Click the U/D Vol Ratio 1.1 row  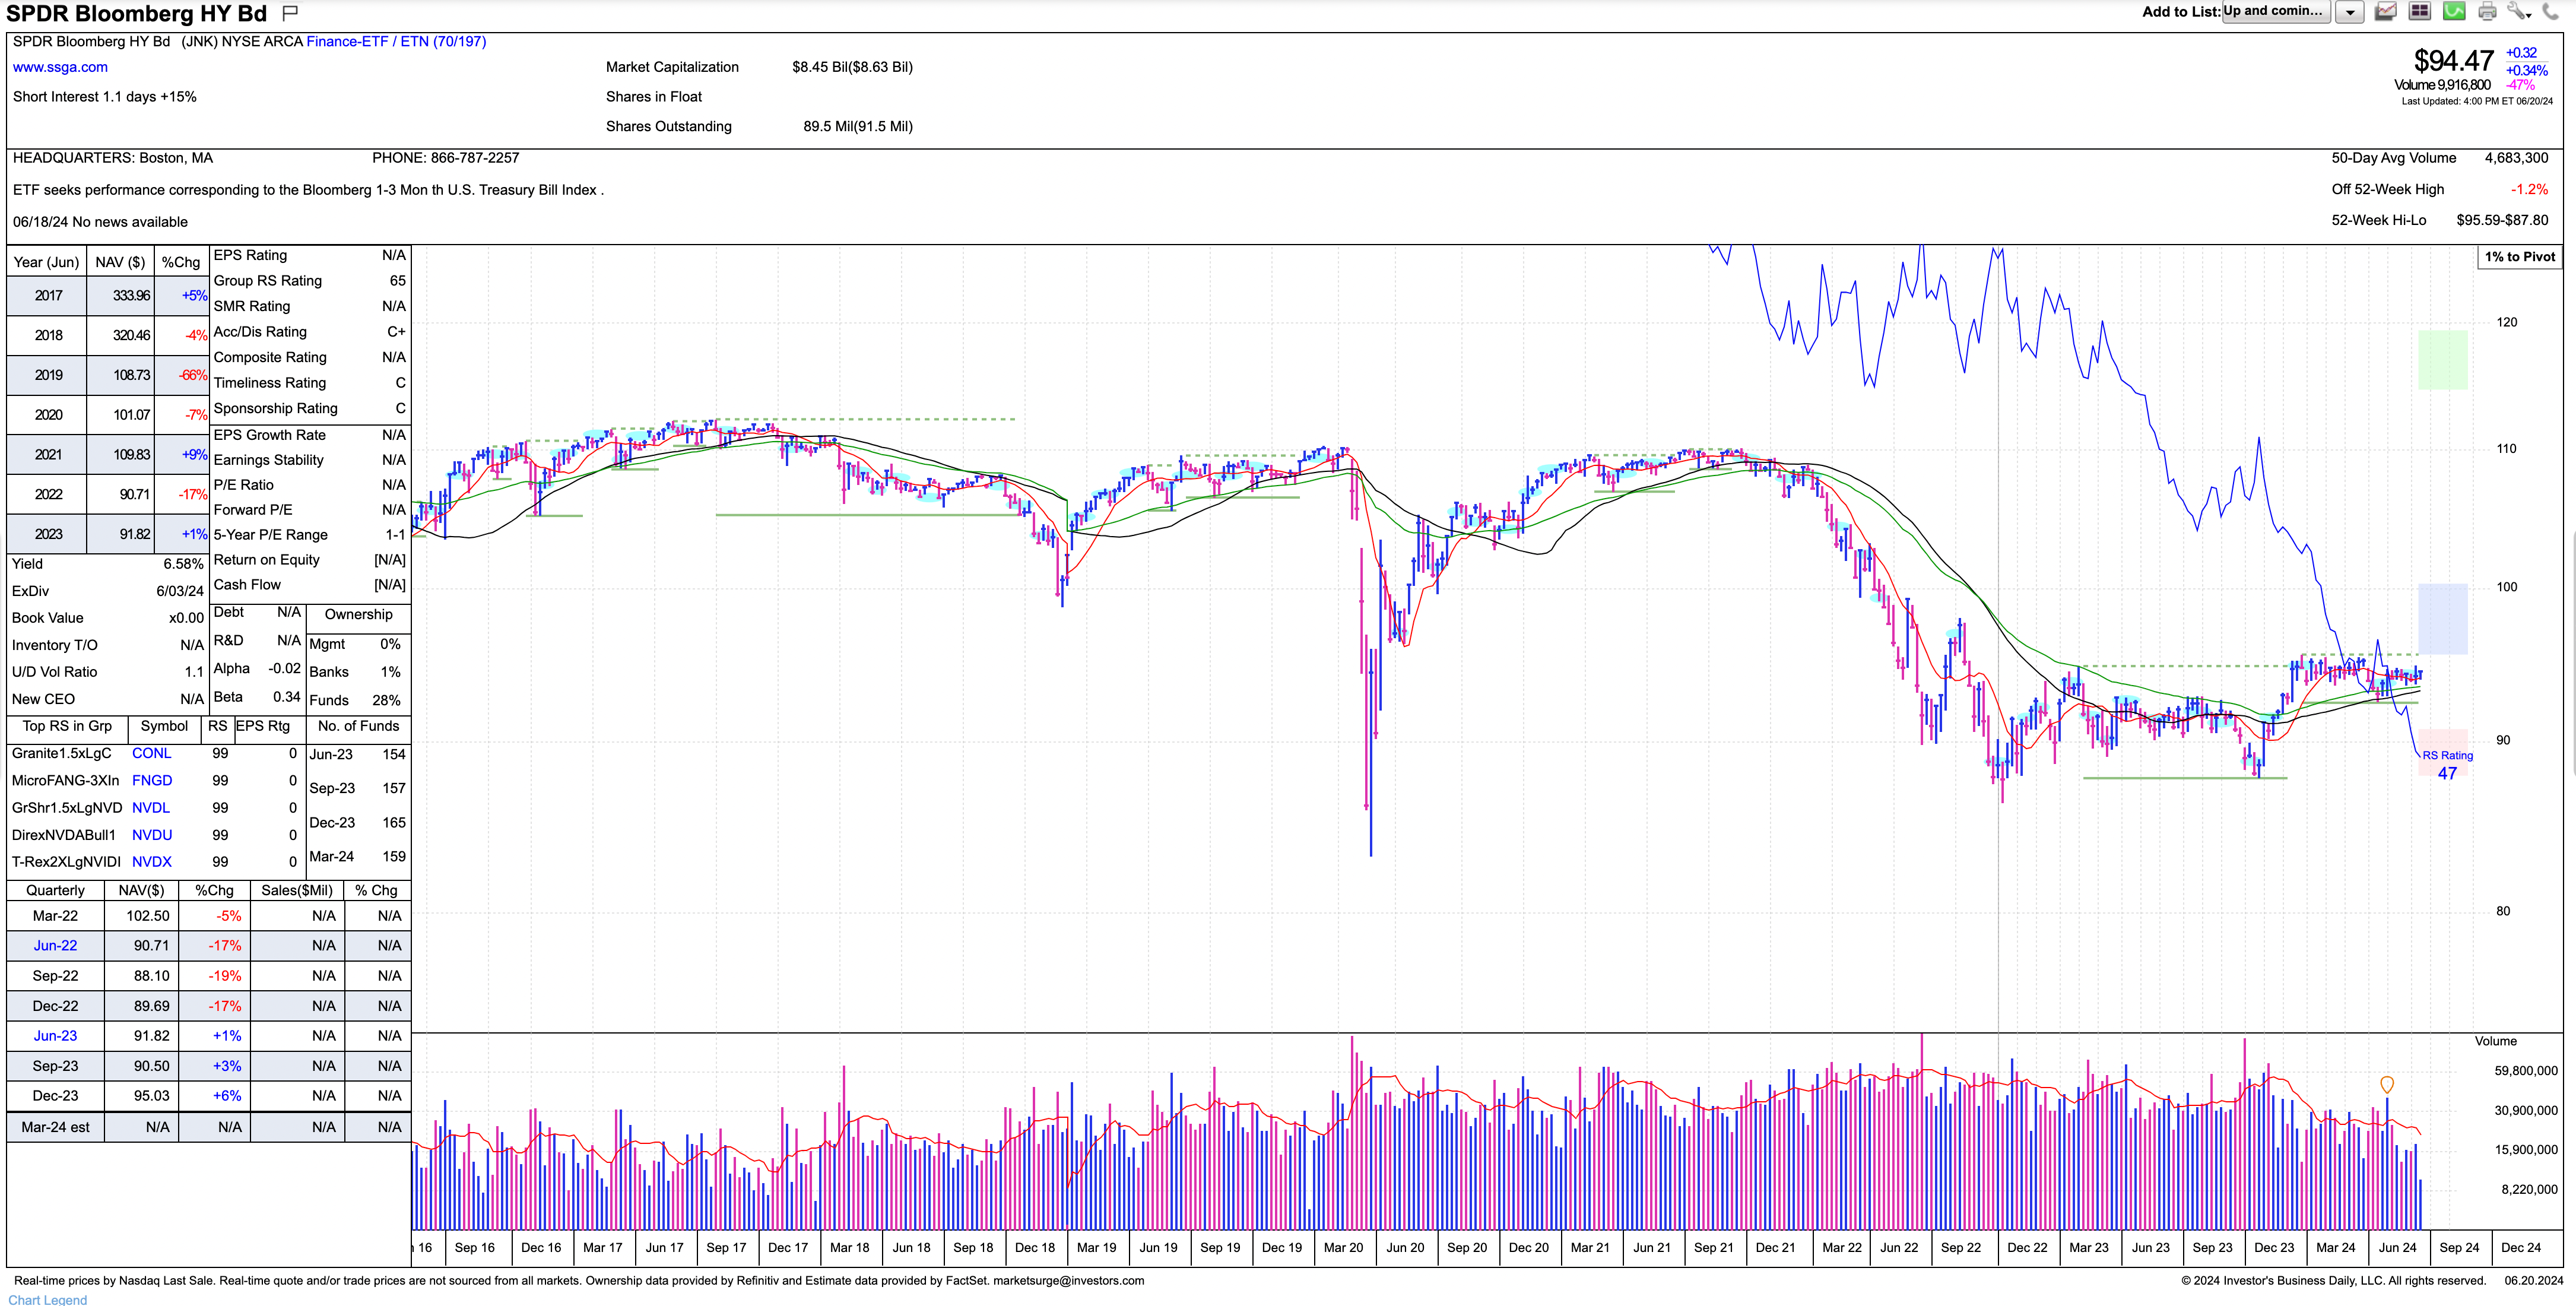[107, 672]
